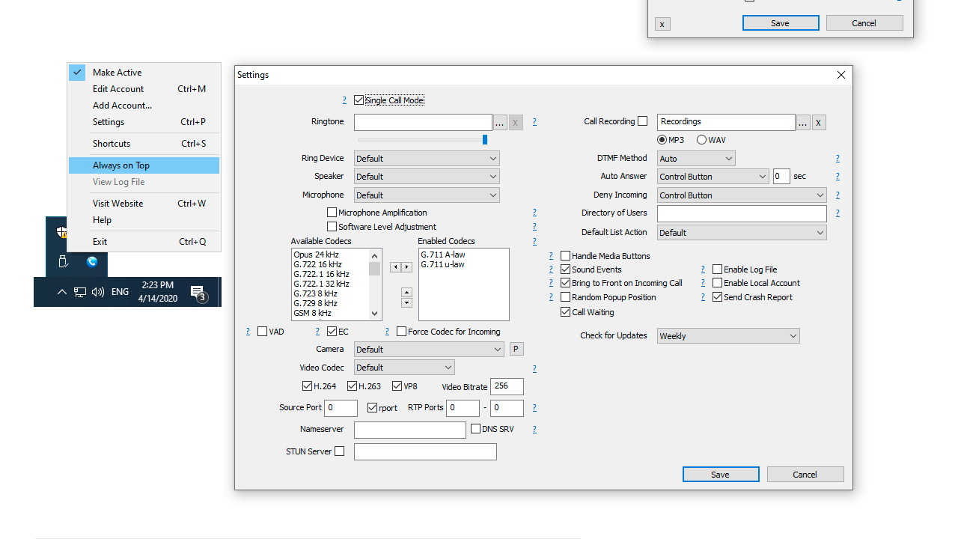Uncheck the Single Call Mode checkbox
958x539 pixels.
(359, 100)
